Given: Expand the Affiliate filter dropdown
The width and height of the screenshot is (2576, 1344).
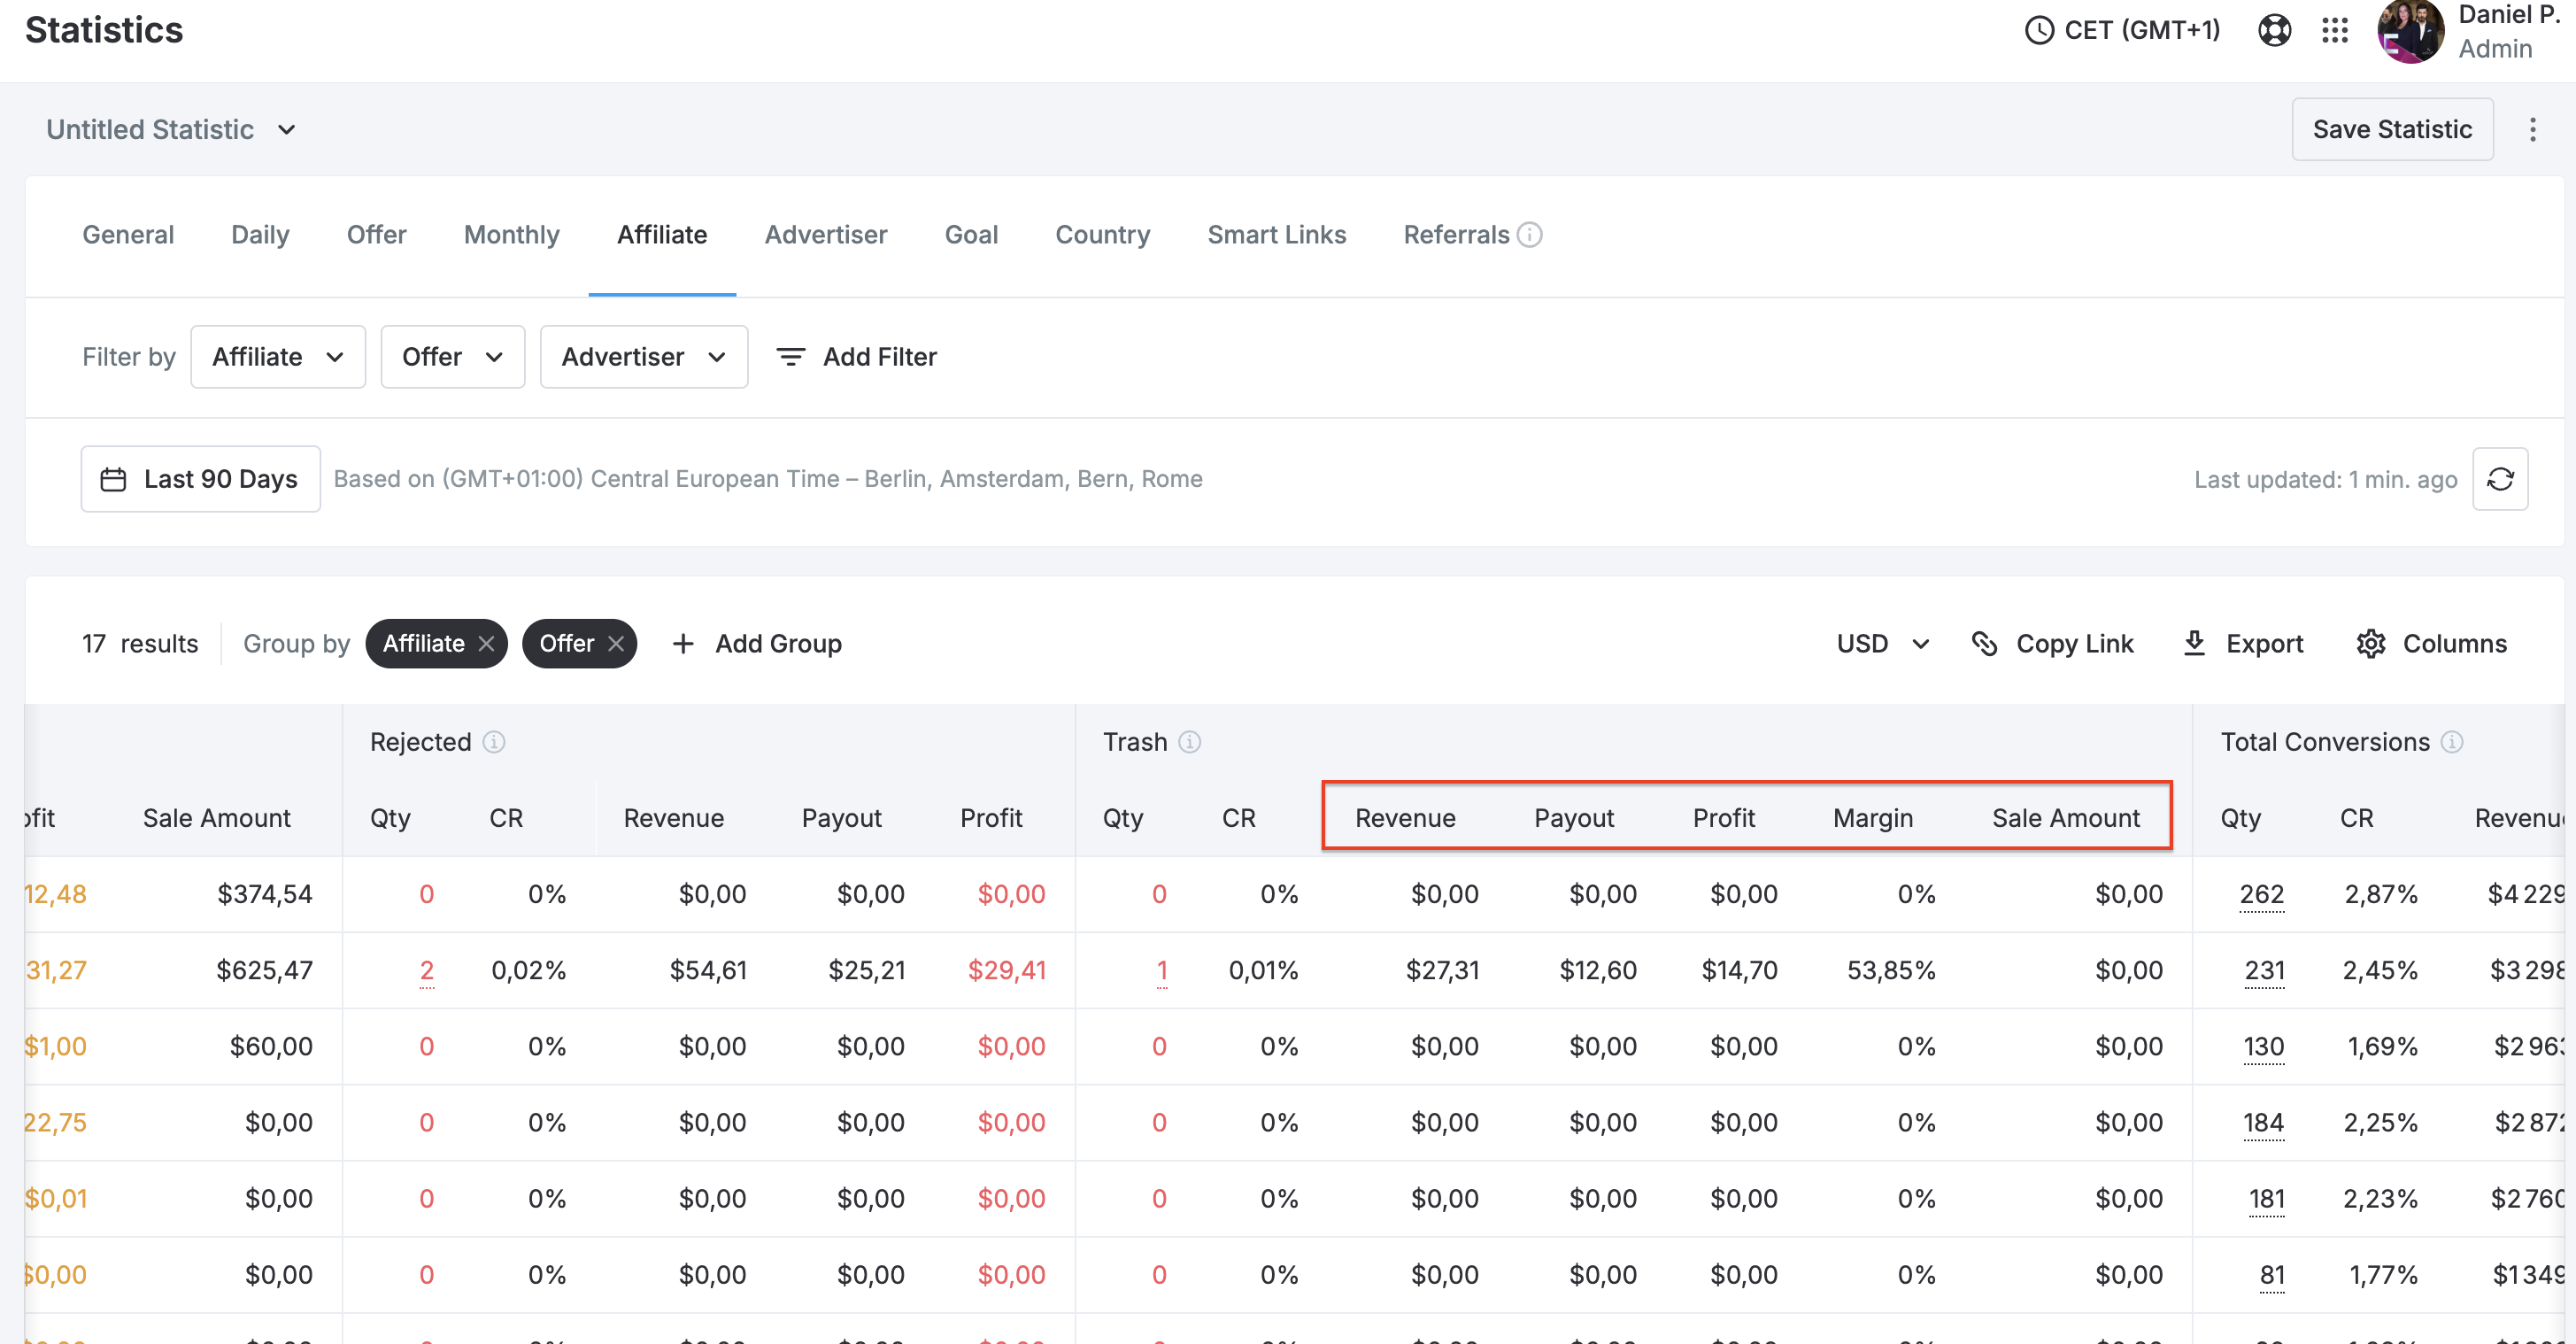Looking at the screenshot, I should pos(278,357).
